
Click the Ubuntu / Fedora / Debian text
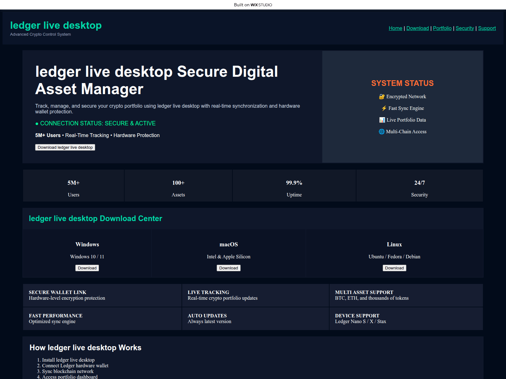pos(394,257)
